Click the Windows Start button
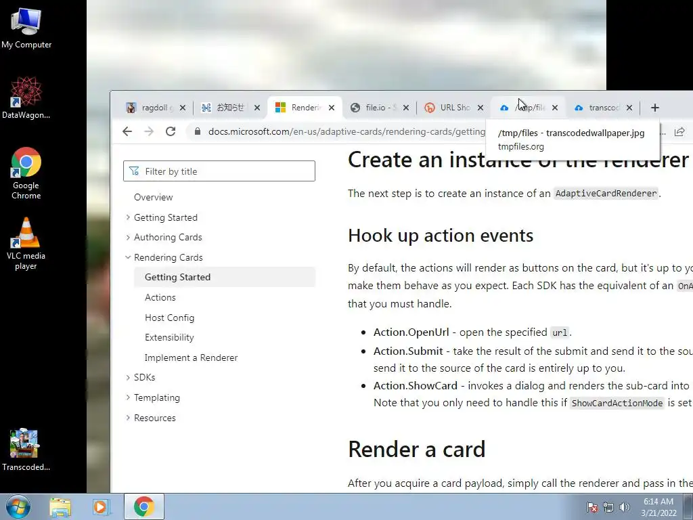Viewport: 693px width, 520px height. (18, 506)
